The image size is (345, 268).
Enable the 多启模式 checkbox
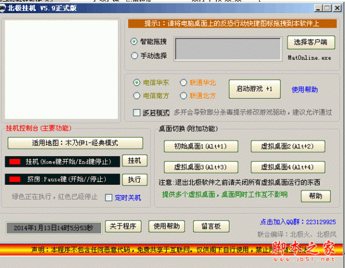pyautogui.click(x=137, y=112)
